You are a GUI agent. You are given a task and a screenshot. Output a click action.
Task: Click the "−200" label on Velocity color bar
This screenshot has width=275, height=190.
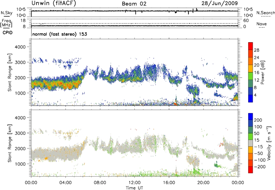tap(259, 167)
